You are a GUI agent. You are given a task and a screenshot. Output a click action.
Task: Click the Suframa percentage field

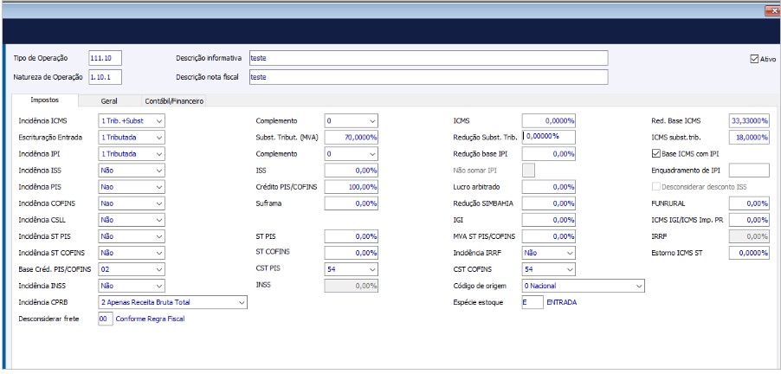(352, 203)
